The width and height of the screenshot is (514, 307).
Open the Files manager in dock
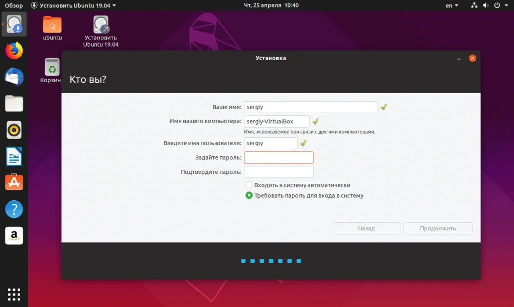[x=14, y=104]
